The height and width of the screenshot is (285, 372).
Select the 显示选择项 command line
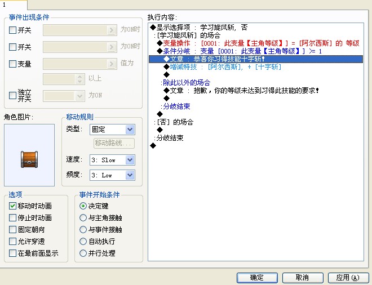(256, 28)
